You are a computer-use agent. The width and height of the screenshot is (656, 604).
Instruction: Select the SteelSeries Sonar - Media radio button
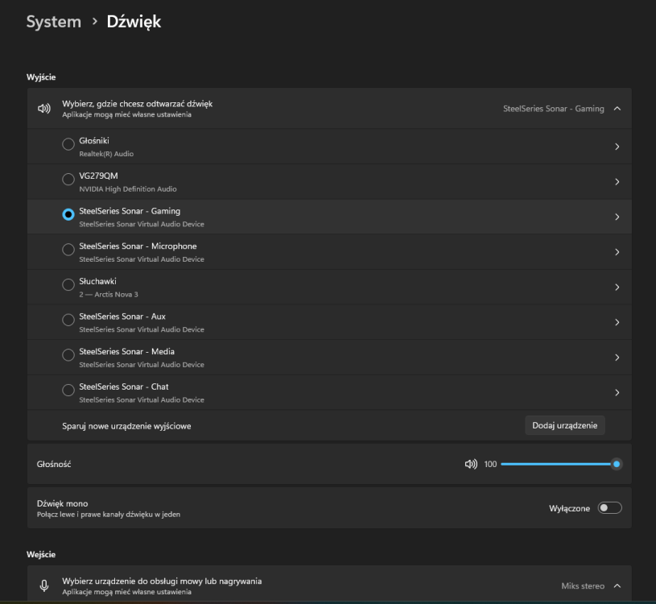68,355
